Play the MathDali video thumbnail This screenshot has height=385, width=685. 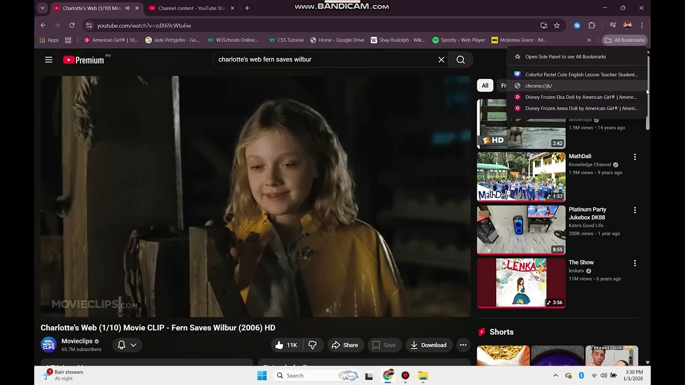521,177
